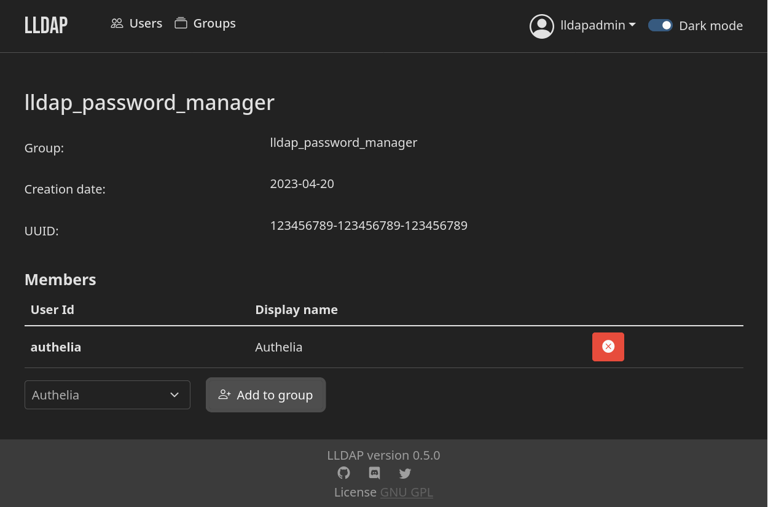The height and width of the screenshot is (507, 768).
Task: Navigate to Users page
Action: pos(145,23)
